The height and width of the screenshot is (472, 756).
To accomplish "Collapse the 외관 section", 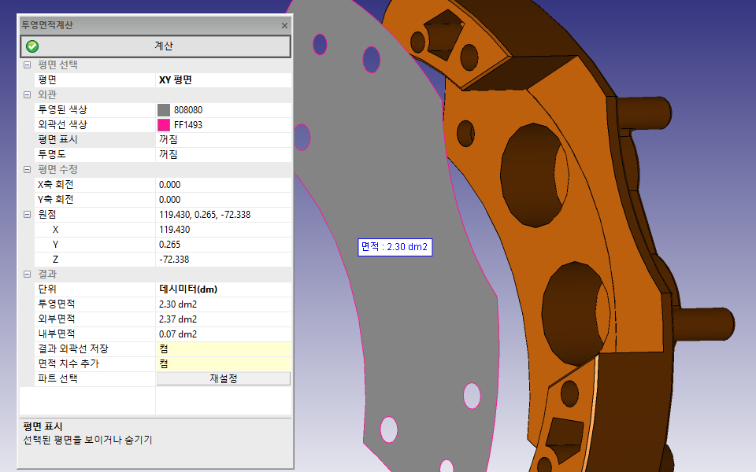I will click(27, 94).
